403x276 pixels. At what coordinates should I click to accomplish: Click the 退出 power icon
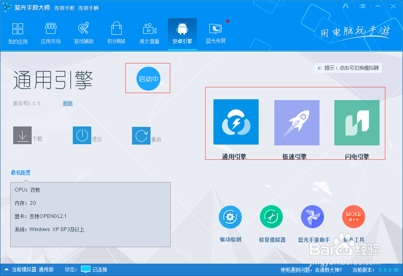point(82,135)
